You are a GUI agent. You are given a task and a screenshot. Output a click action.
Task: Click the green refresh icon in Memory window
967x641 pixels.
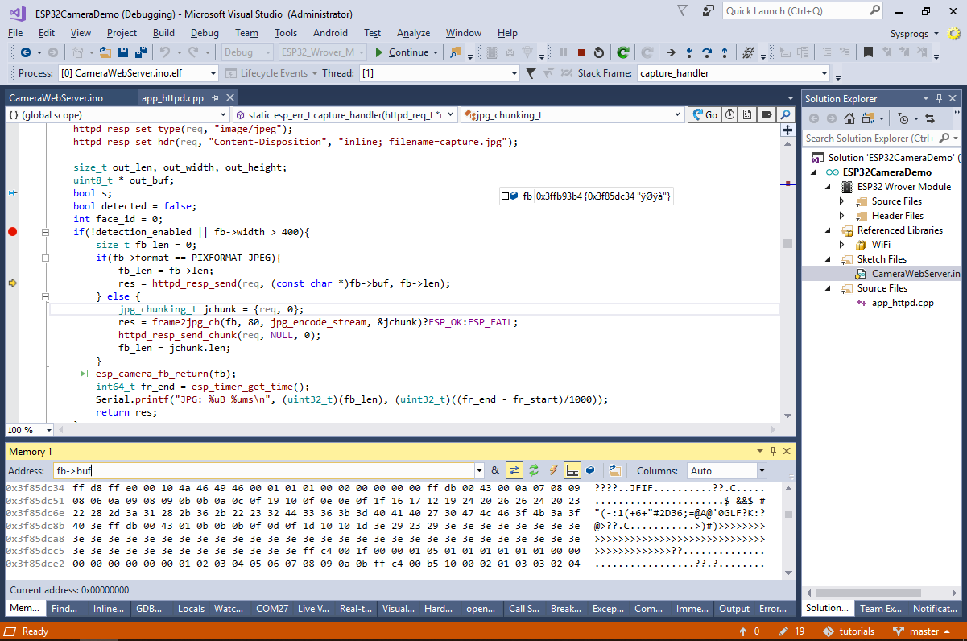pos(533,470)
